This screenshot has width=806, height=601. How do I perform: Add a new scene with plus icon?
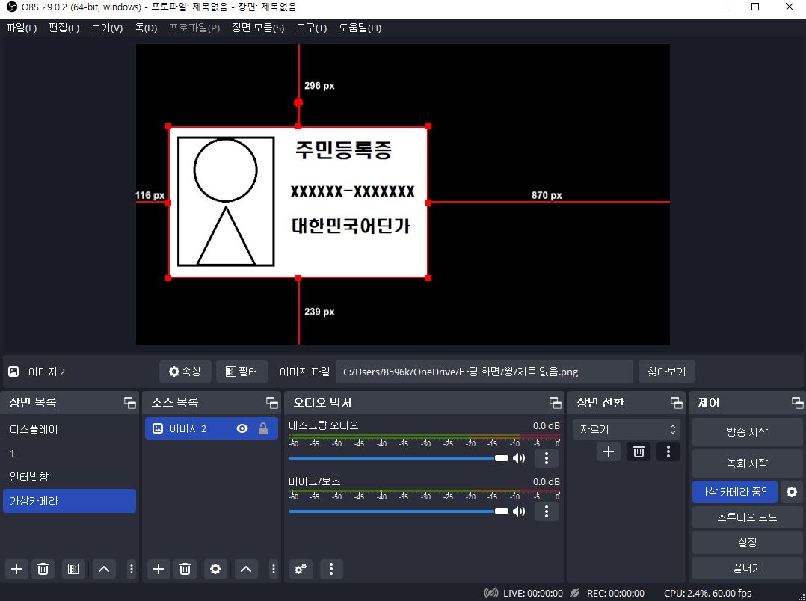[16, 569]
